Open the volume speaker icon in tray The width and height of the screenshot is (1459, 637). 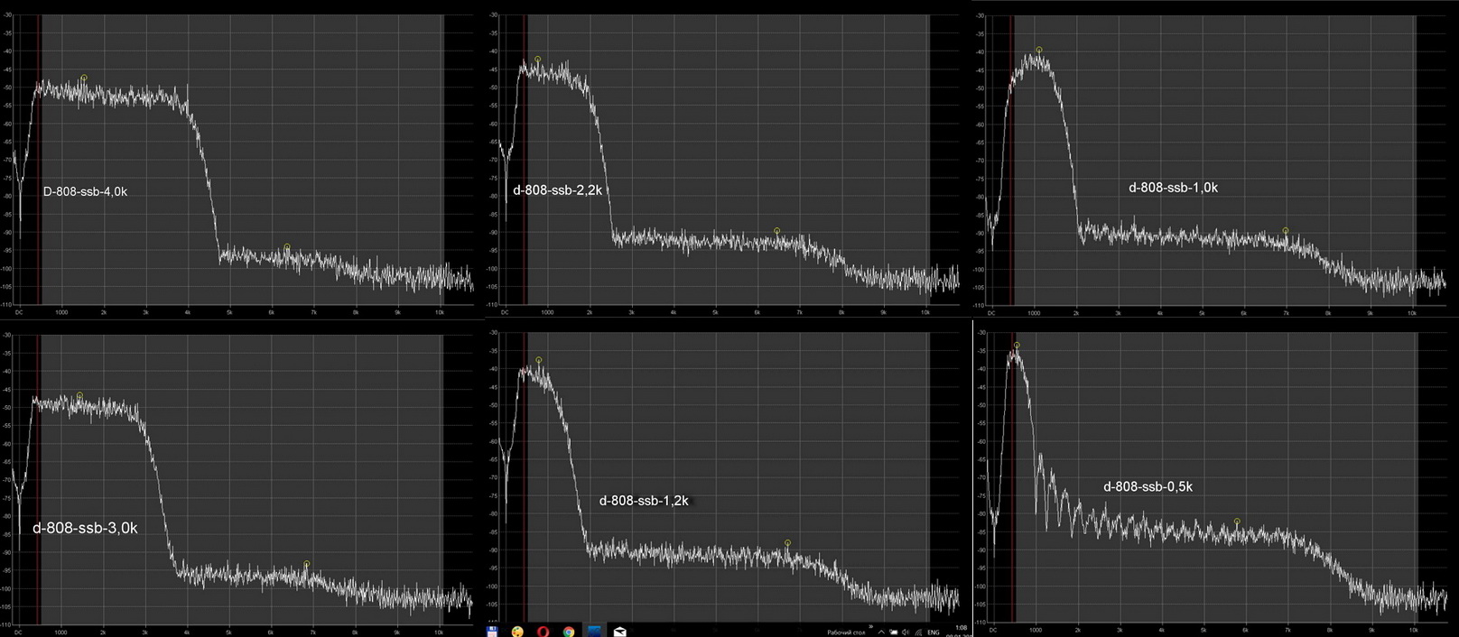[906, 632]
